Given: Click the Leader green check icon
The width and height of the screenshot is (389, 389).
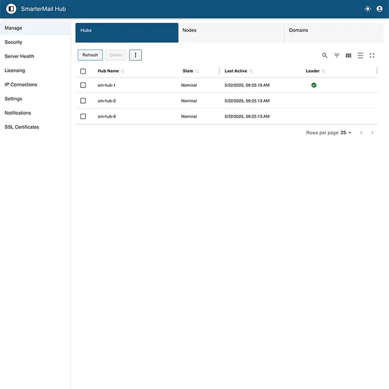Looking at the screenshot, I should 314,85.
